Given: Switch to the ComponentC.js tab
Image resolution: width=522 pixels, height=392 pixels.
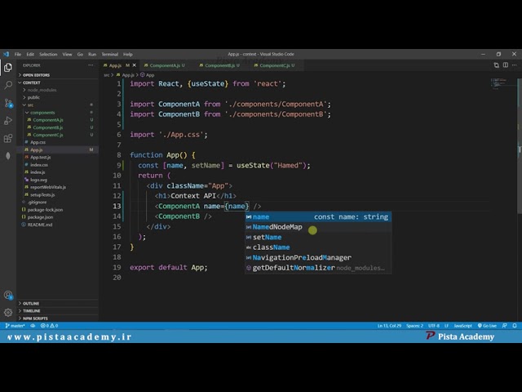Looking at the screenshot, I should click(275, 65).
